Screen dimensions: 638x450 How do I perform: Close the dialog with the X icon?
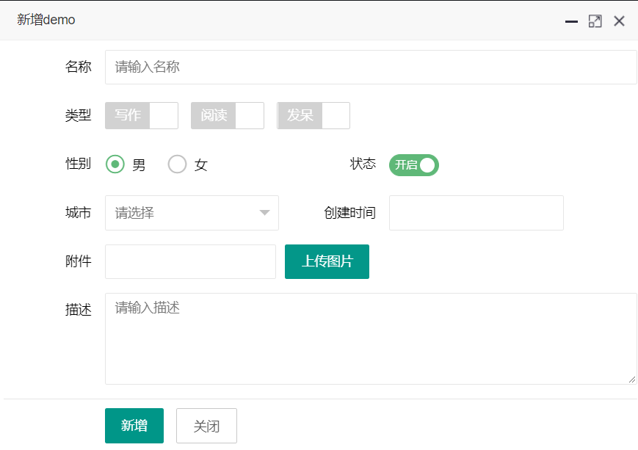click(x=619, y=21)
